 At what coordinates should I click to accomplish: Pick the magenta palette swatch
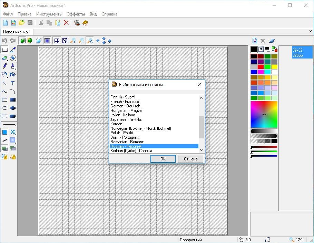[261, 72]
